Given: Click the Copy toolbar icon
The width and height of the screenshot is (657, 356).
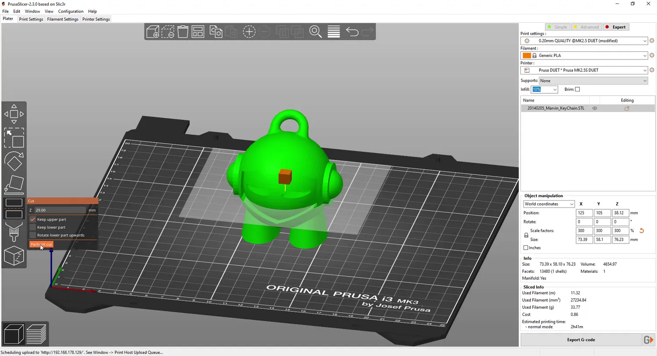Looking at the screenshot, I should click(216, 32).
